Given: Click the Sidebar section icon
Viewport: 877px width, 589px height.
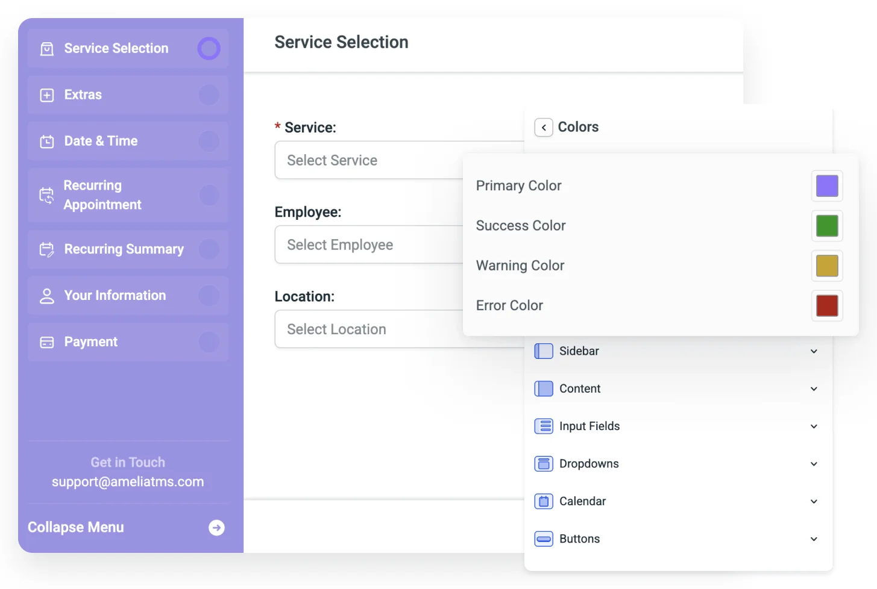Looking at the screenshot, I should tap(543, 351).
